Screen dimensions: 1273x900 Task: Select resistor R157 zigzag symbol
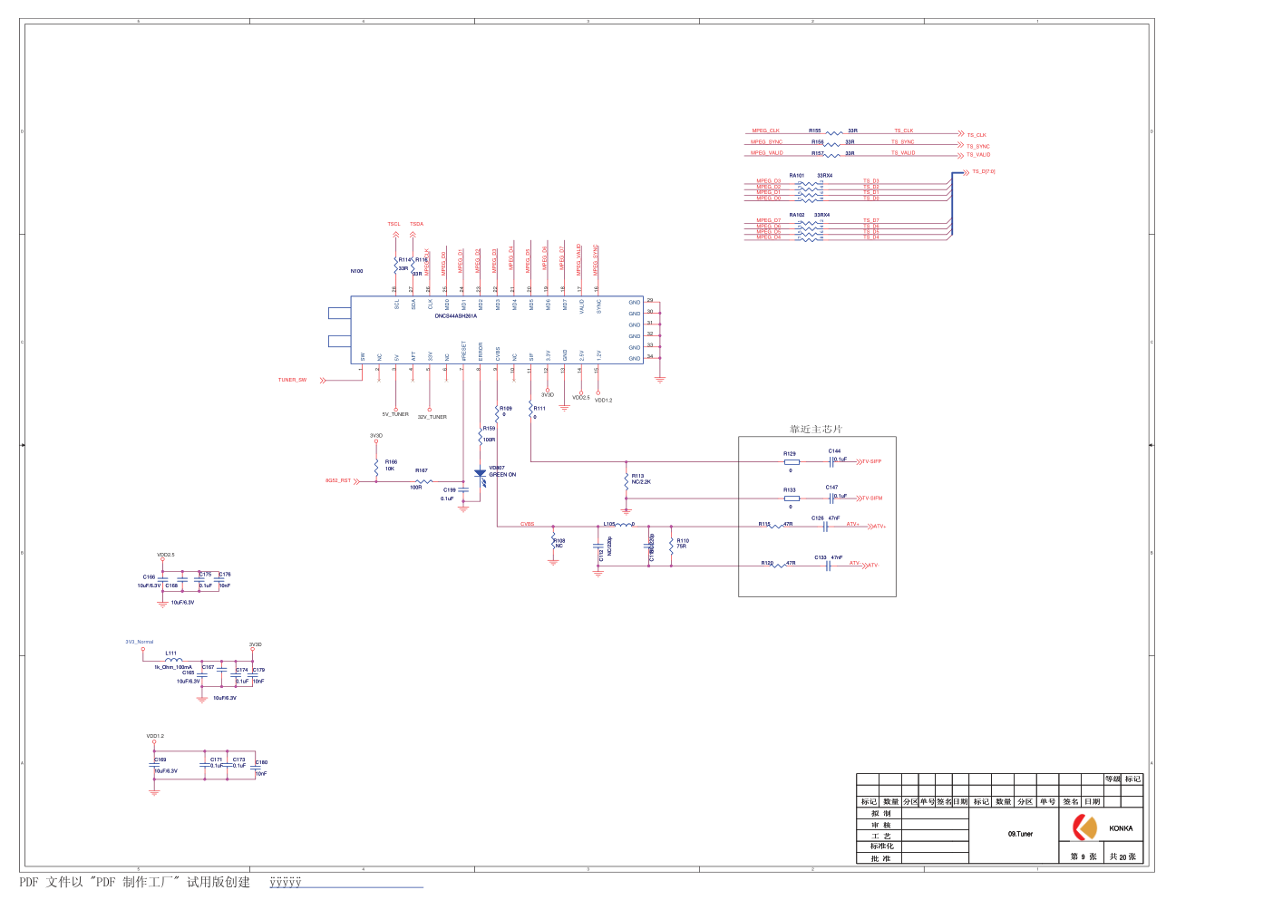833,156
